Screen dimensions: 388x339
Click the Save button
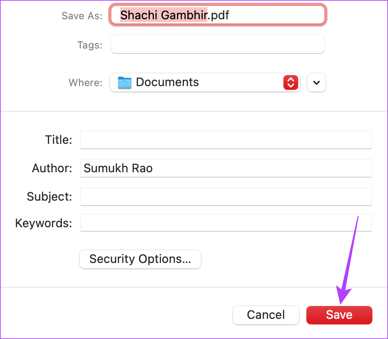(x=339, y=315)
